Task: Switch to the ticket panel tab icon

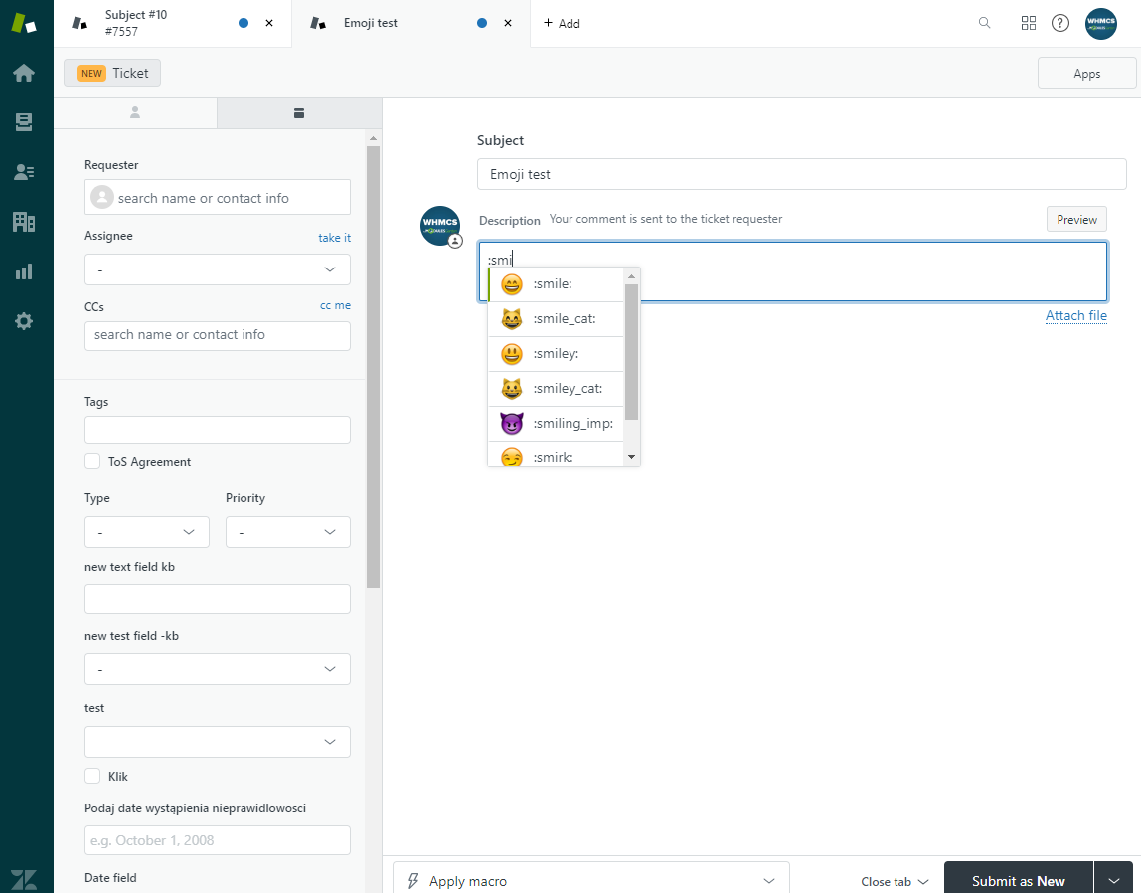Action: (299, 112)
